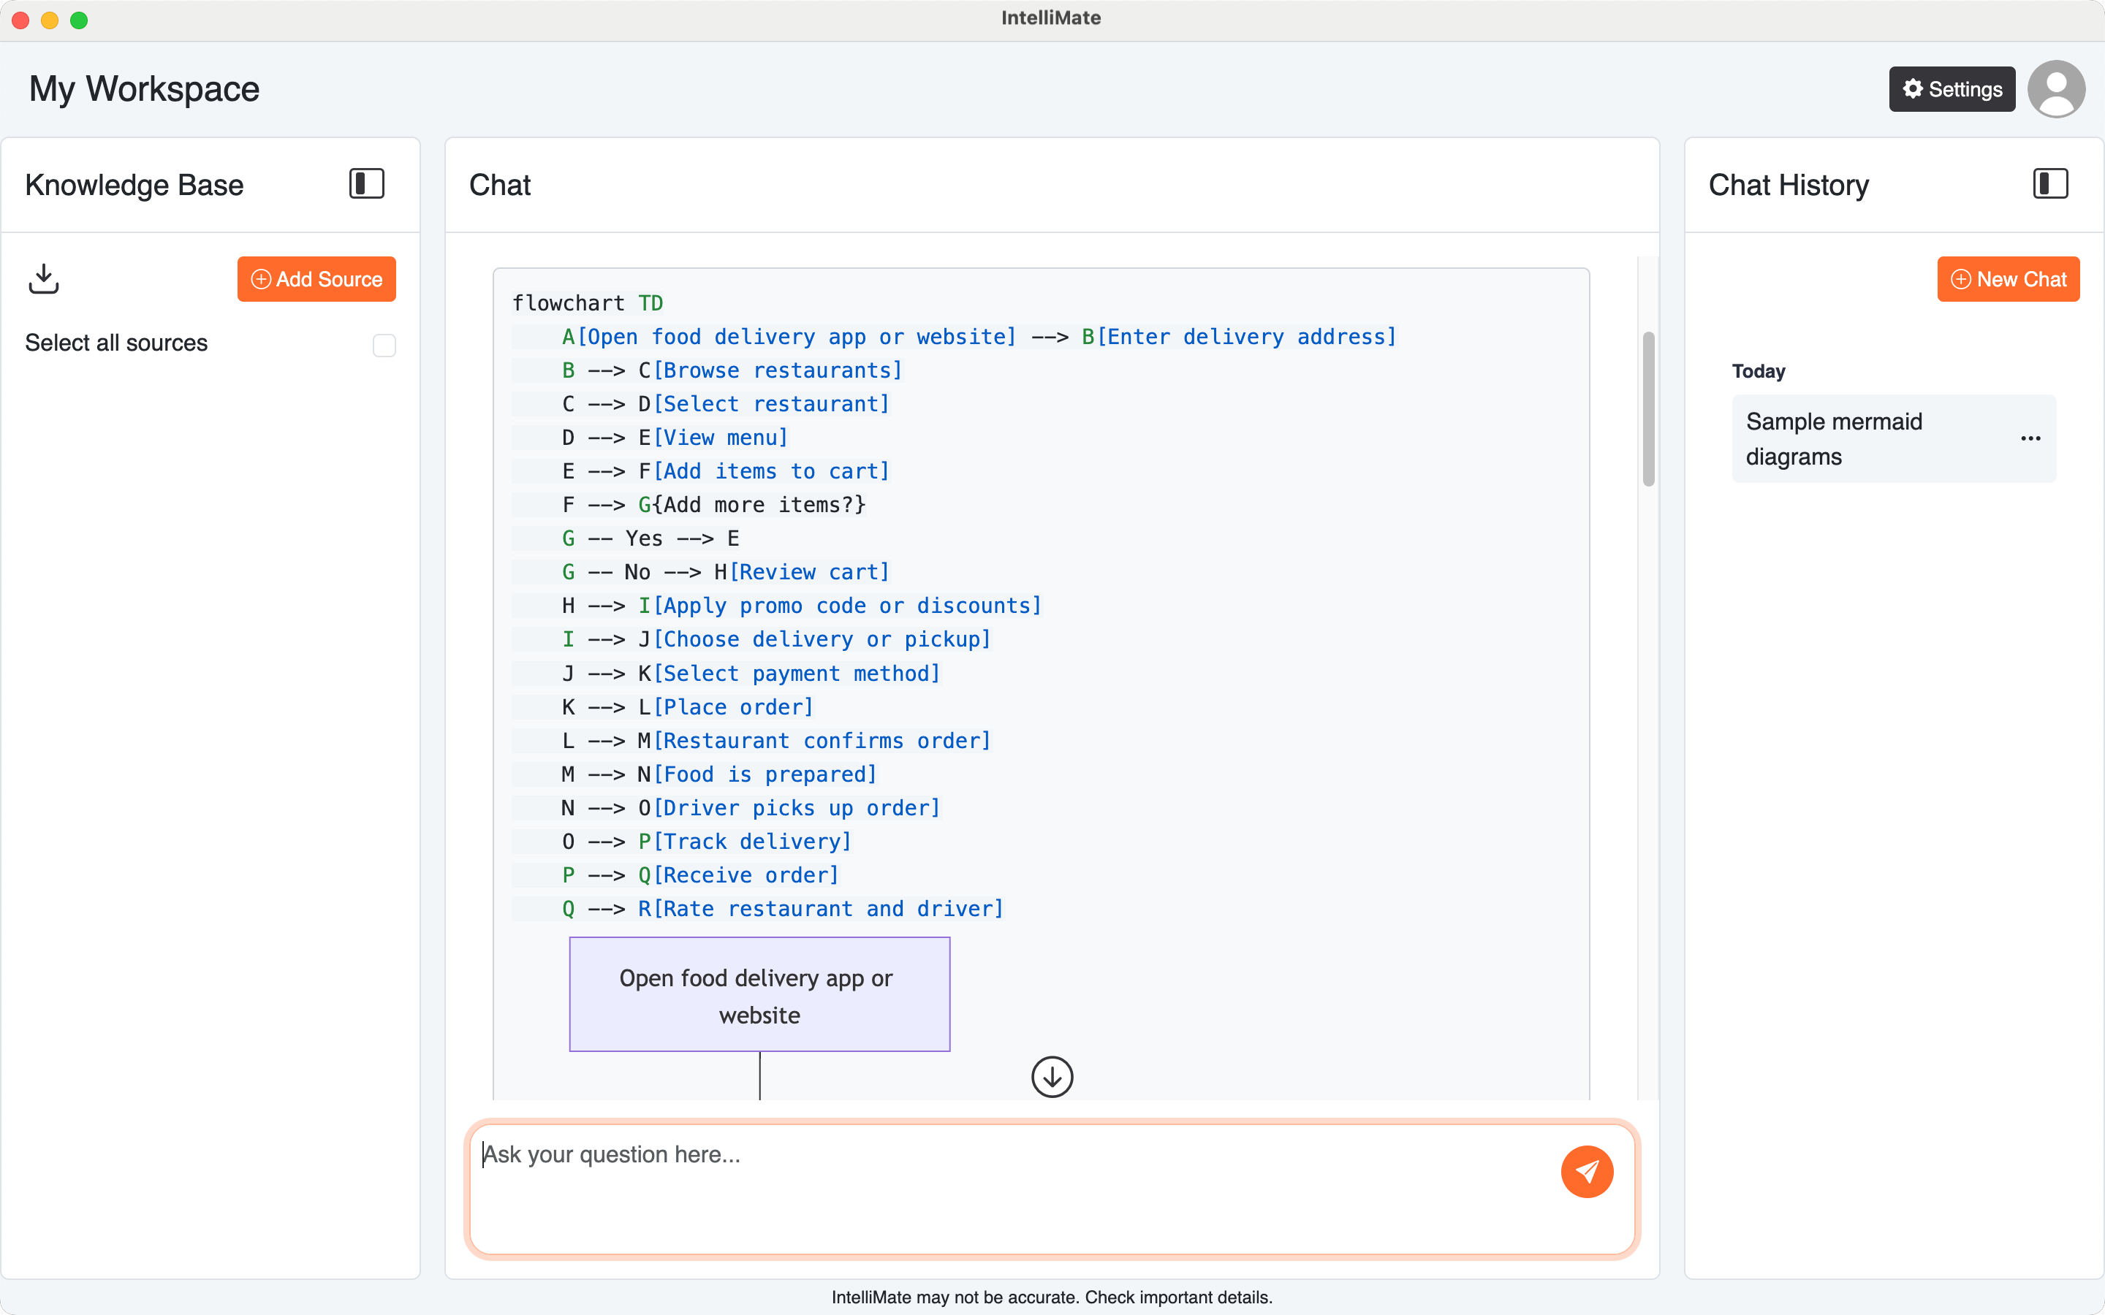Click the My Workspace title
The image size is (2105, 1315).
(x=145, y=88)
